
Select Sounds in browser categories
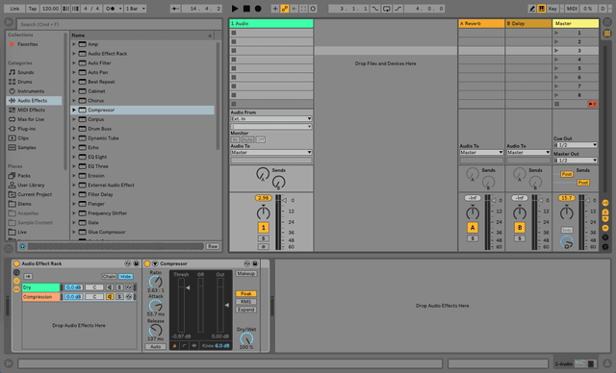[x=26, y=72]
